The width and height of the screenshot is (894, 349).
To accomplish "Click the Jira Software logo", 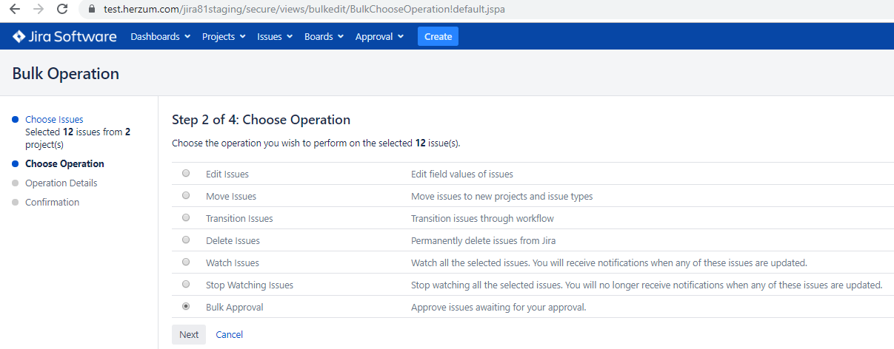I will pos(64,36).
